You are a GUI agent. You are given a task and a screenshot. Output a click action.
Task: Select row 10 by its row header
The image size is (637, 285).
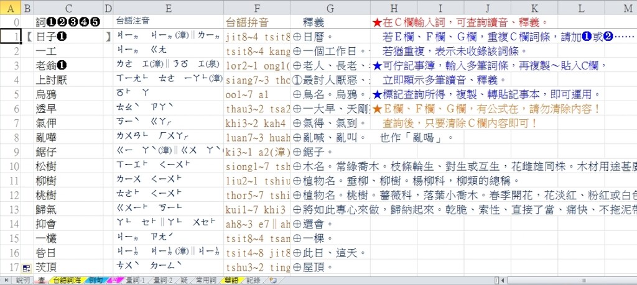coord(11,166)
